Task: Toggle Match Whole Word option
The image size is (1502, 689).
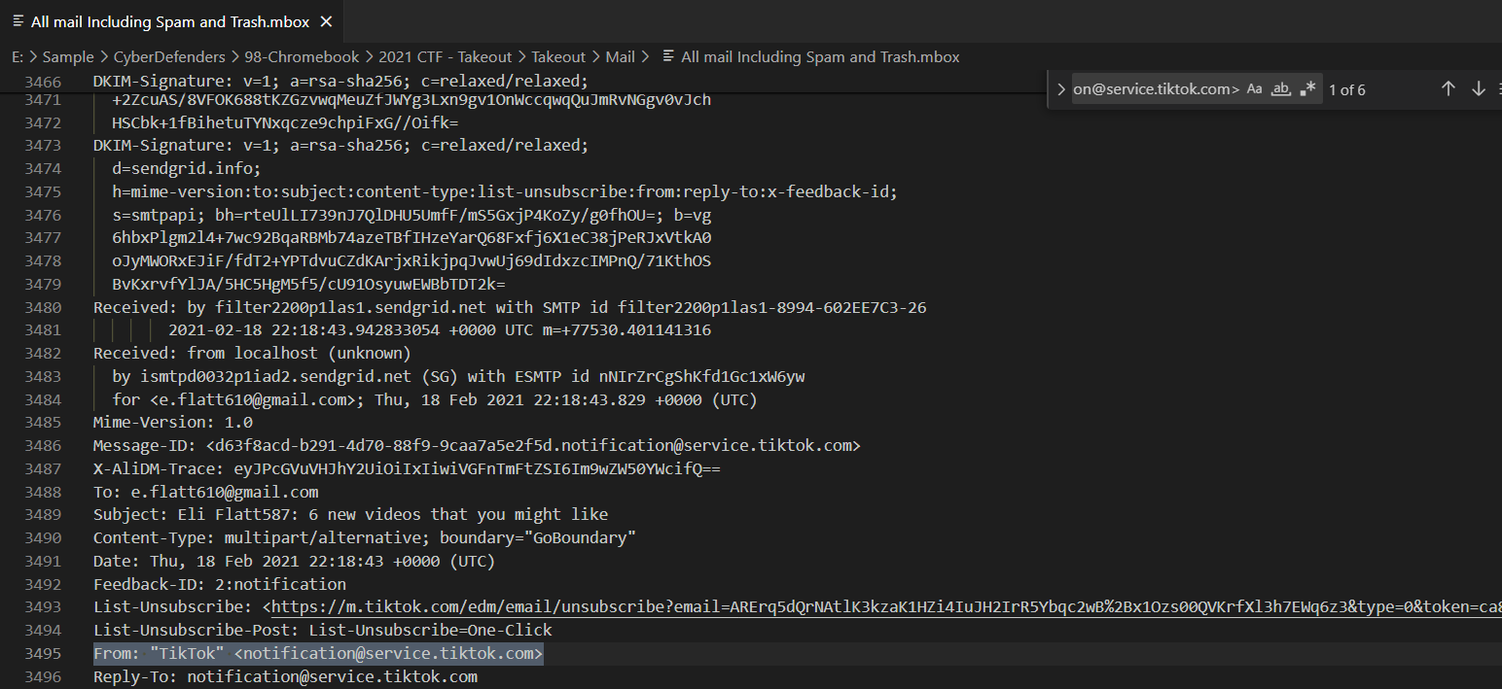Action: tap(1282, 89)
